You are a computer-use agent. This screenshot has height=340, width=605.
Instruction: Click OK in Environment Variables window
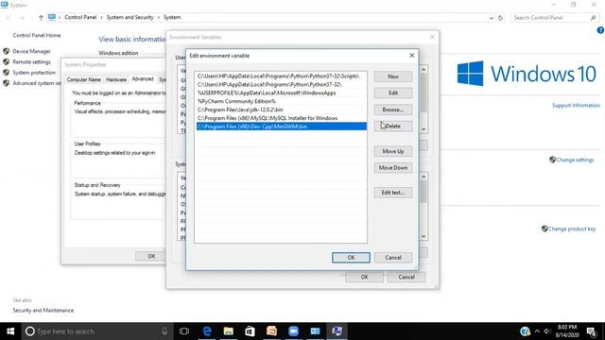tap(364, 277)
